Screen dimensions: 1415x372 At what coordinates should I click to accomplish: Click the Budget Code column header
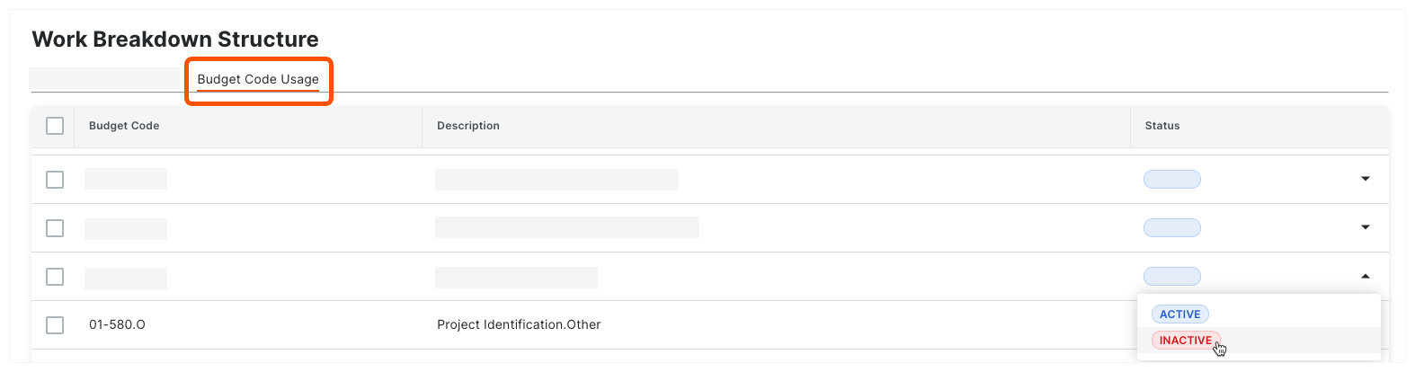(124, 126)
